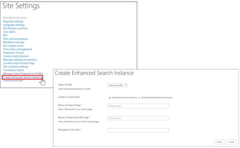Open Governance Hub link

(13, 81)
